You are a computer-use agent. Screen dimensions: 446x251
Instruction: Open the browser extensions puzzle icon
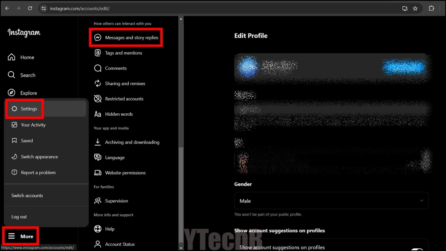[432, 8]
